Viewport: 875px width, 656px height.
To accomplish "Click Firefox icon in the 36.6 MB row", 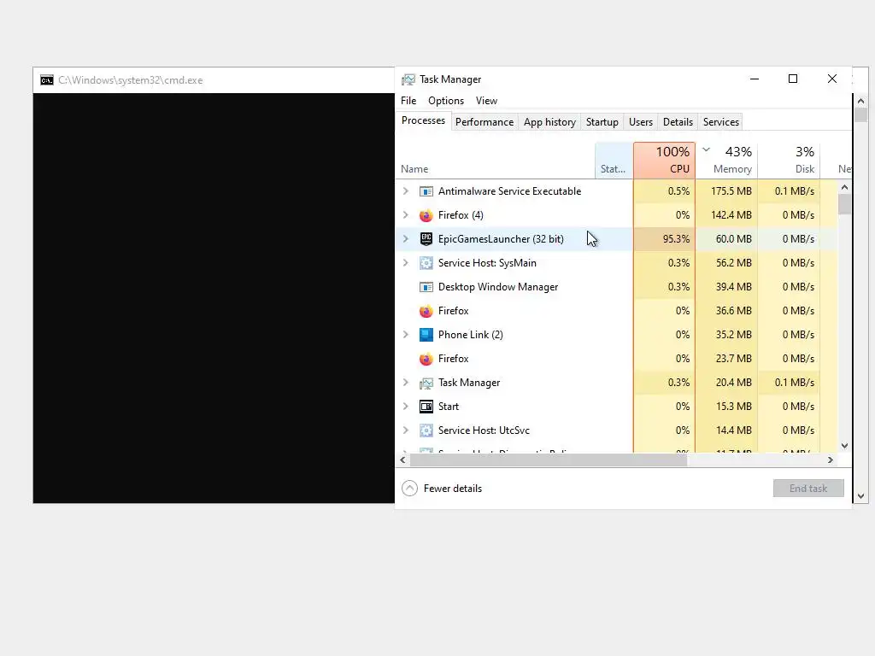I will [426, 311].
